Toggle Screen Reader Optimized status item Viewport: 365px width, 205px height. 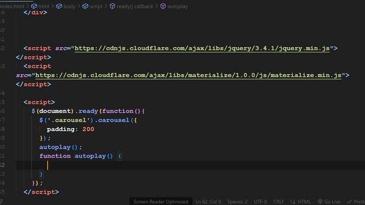(161, 202)
